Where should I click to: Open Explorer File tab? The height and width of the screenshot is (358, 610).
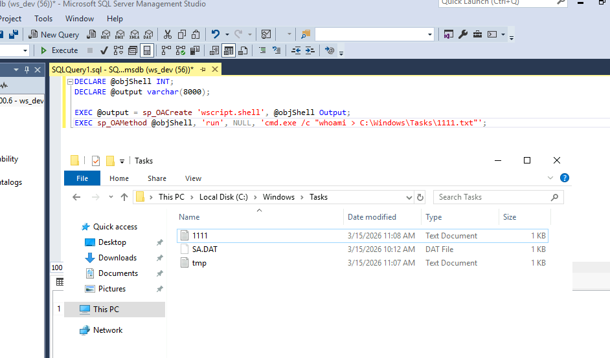click(x=82, y=178)
